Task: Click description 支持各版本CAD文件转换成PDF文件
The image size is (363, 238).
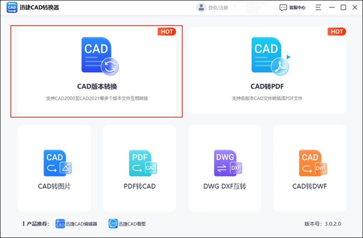Action: [x=267, y=98]
